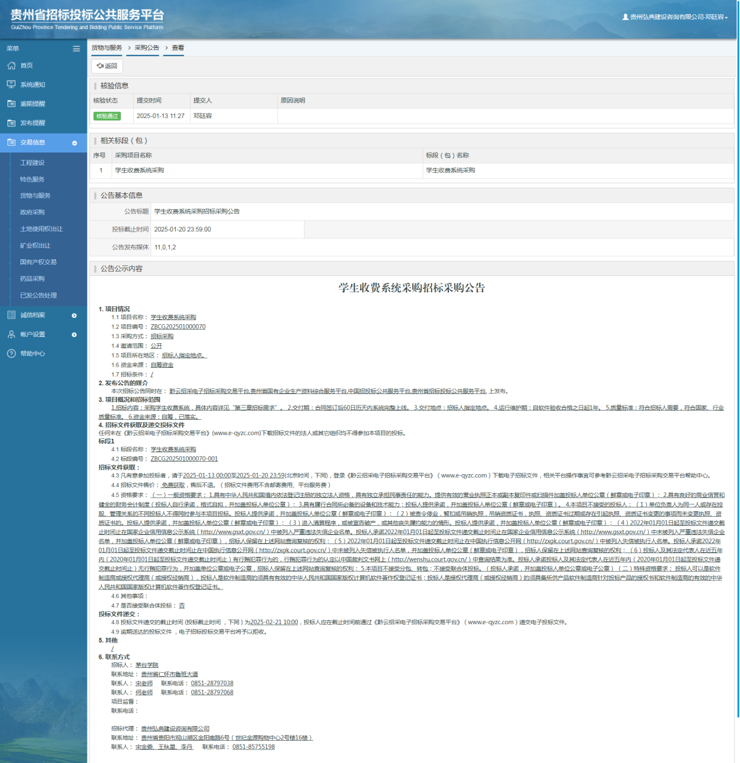Screen dimensions: 740x763
Task: Go to 已发公告处理 in the sidebar
Action: point(38,296)
